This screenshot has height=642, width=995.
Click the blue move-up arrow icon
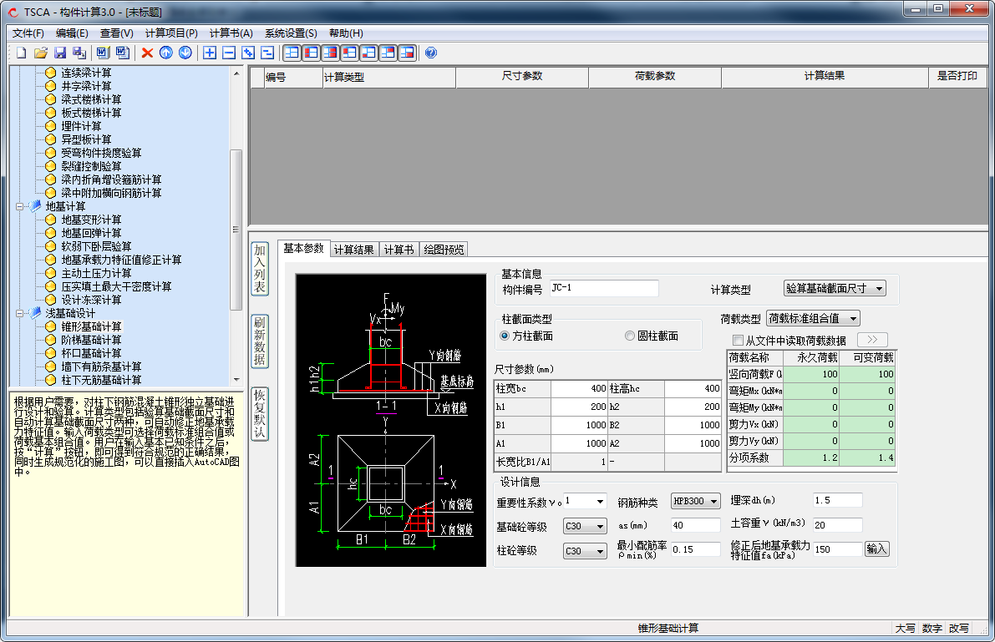coord(166,53)
